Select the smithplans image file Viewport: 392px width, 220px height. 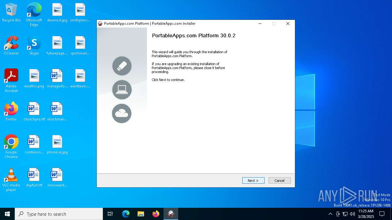pyautogui.click(x=80, y=13)
